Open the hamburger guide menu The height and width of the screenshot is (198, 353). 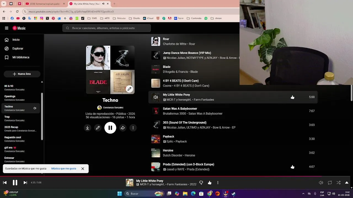tap(7, 28)
